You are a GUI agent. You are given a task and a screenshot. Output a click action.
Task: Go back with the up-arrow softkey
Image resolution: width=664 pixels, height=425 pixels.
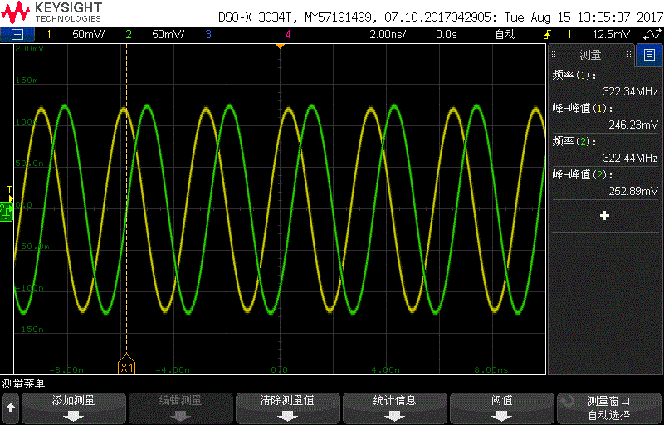pyautogui.click(x=11, y=408)
